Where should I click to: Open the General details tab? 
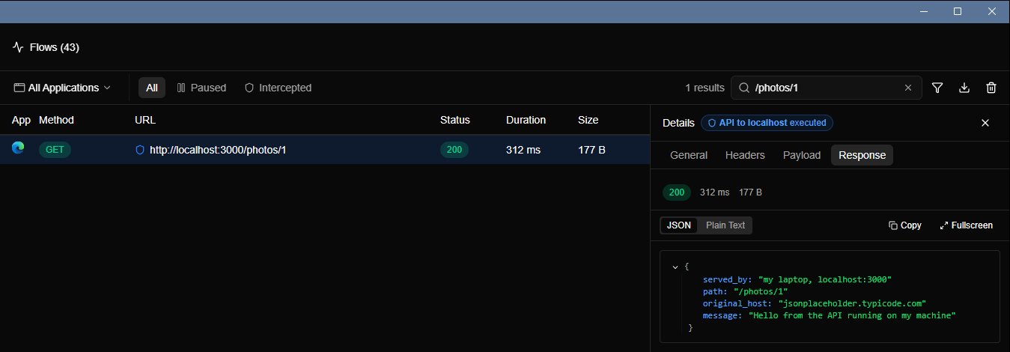click(689, 155)
